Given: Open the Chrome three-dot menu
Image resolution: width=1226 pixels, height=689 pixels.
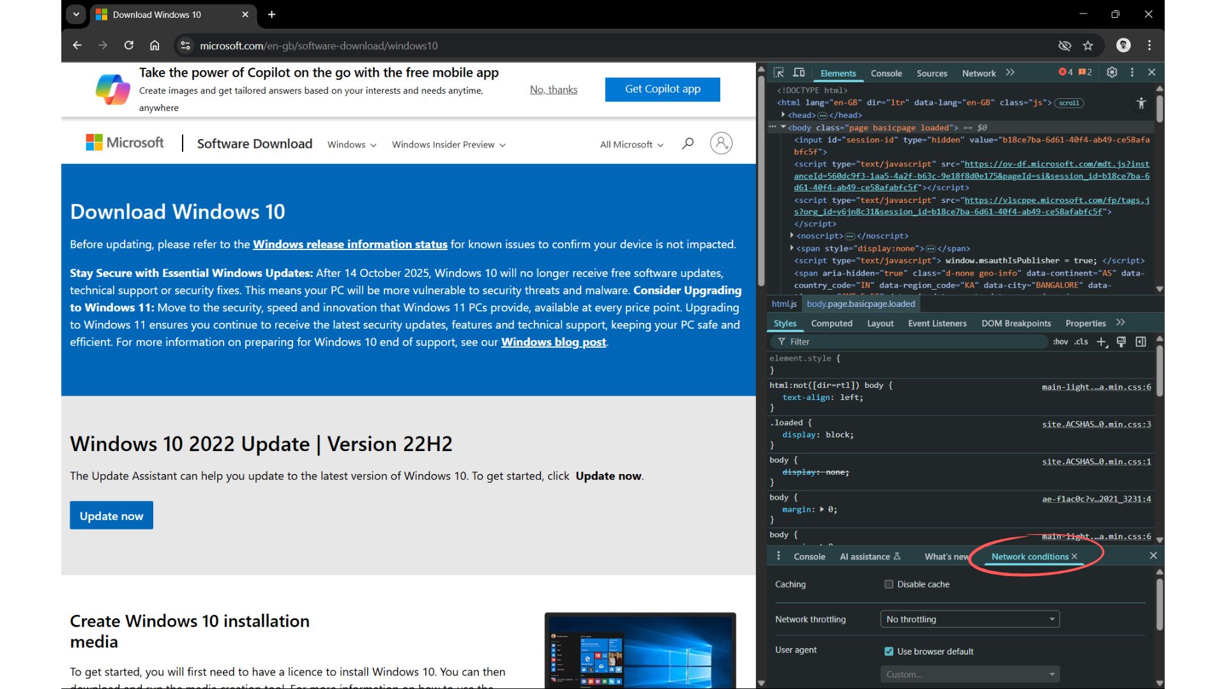Looking at the screenshot, I should pos(1149,45).
